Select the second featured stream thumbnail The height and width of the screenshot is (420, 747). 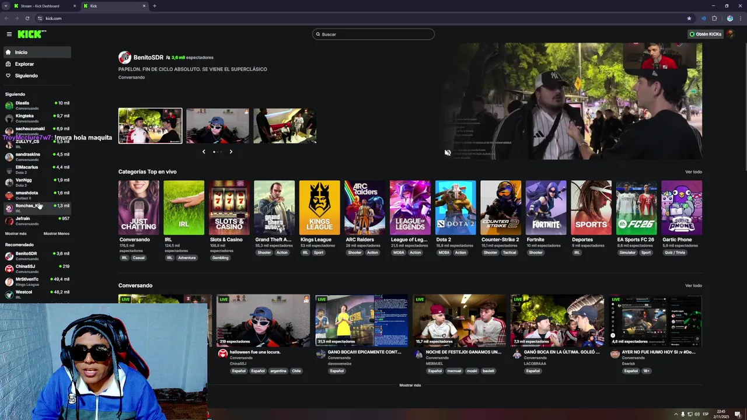point(218,126)
